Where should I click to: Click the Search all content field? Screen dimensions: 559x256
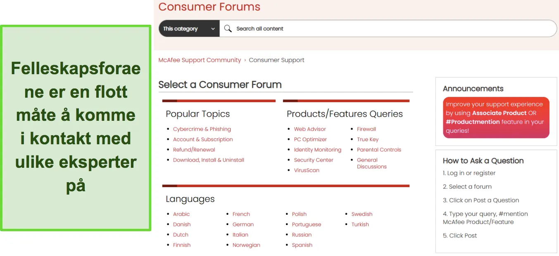tap(372, 28)
